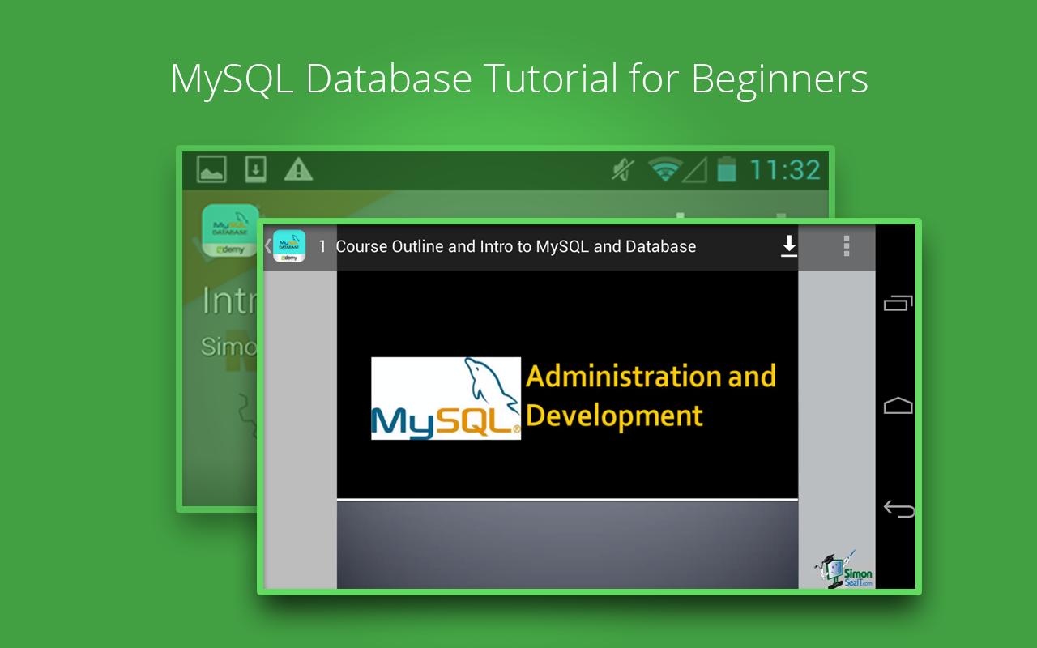
Task: Open the Recent Apps navigation button
Action: [898, 303]
